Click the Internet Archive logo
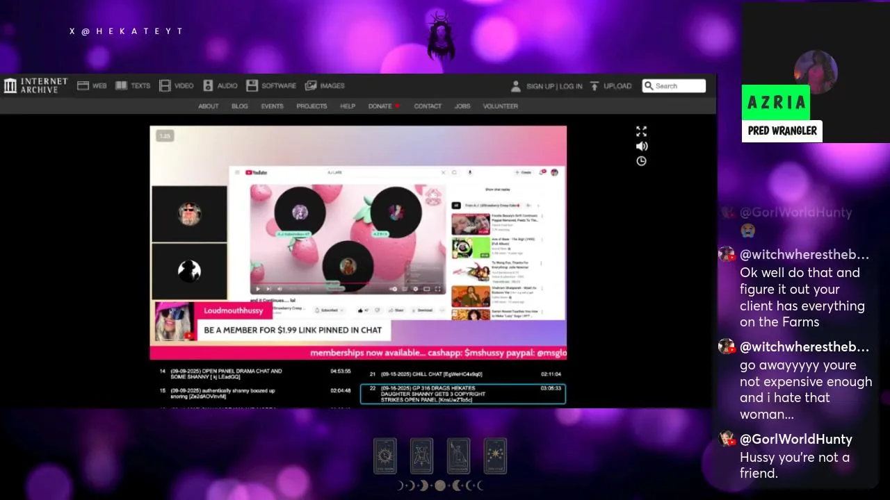Image resolution: width=890 pixels, height=500 pixels. 35,85
